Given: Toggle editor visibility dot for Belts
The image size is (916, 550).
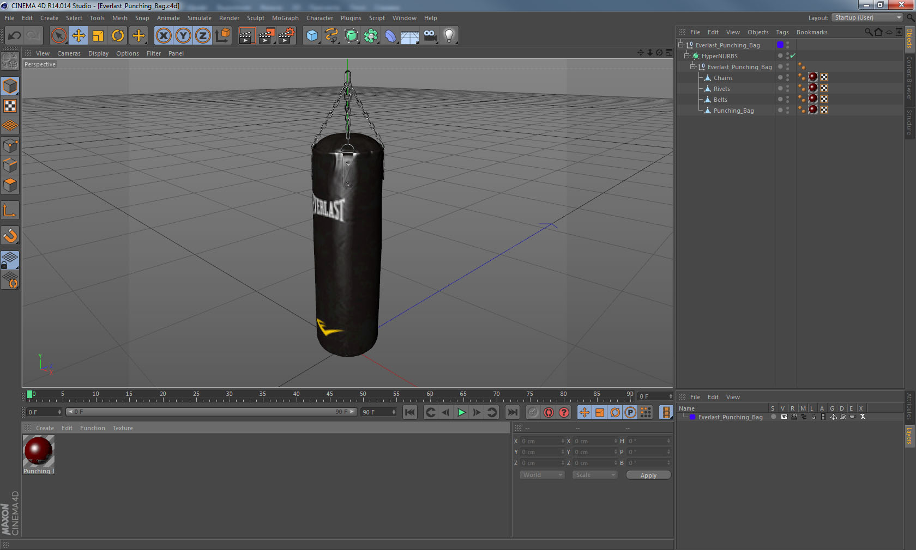Looking at the screenshot, I should (x=787, y=97).
